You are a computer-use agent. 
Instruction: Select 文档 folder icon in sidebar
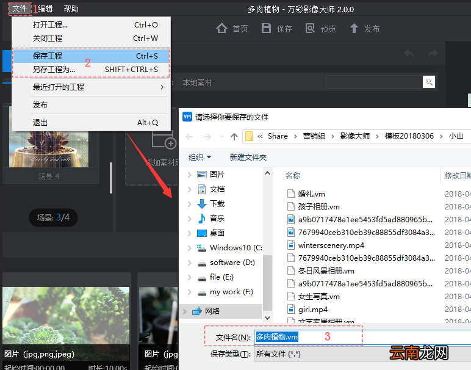202,189
